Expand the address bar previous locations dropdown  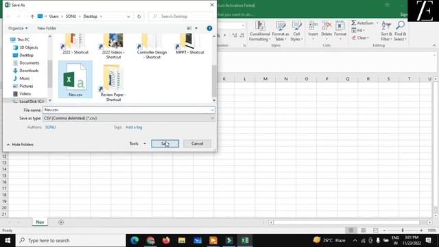coord(128,16)
